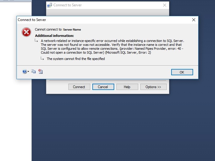Select 'The system cannot find the file specified' line
The image size is (215, 161).
click(76, 59)
